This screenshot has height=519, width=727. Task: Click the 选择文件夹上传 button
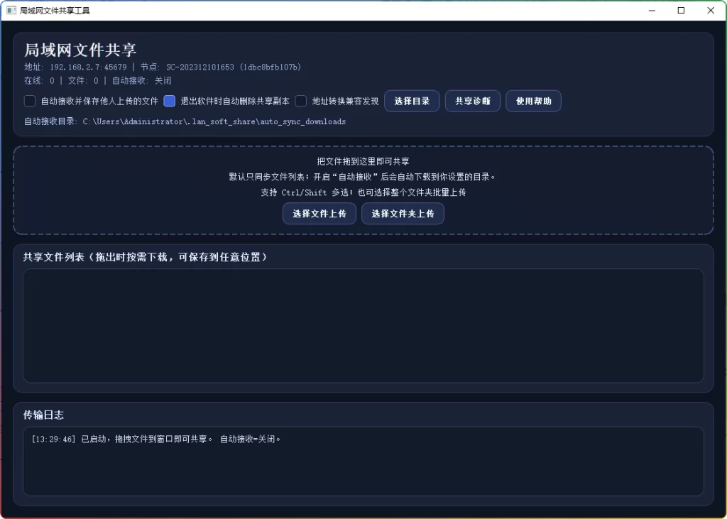tap(403, 213)
